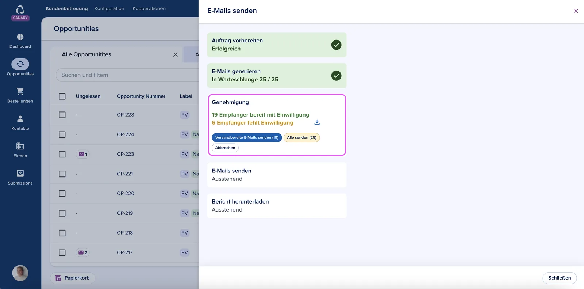Go to Opportunities in sidebar
The image size is (584, 289).
tap(20, 68)
